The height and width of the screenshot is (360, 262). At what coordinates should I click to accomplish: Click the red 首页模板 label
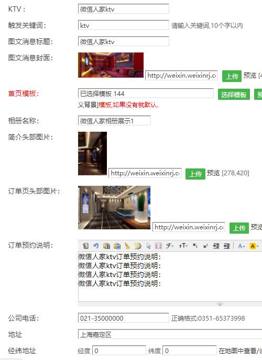pos(24,93)
